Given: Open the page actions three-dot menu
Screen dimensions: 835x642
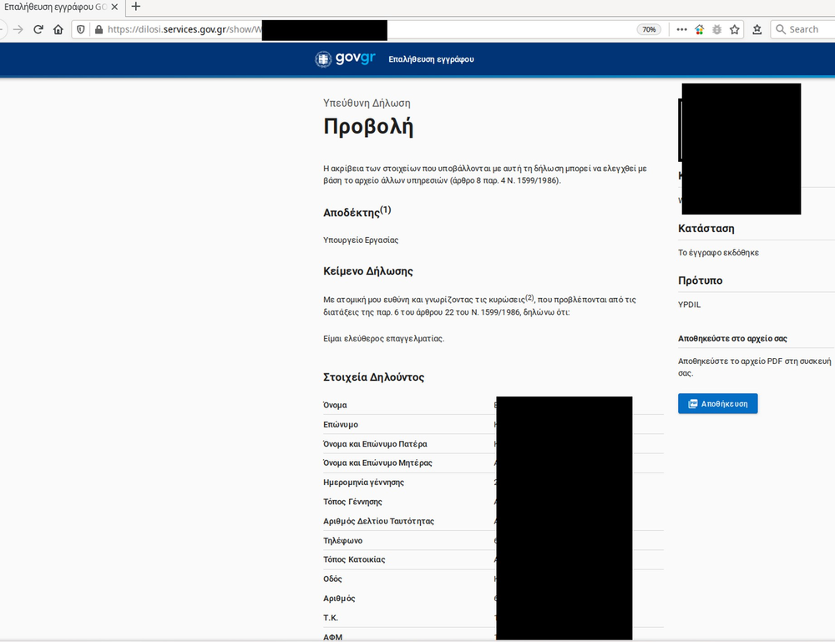Looking at the screenshot, I should (x=681, y=29).
